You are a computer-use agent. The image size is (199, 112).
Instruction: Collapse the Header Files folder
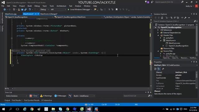click(x=158, y=35)
